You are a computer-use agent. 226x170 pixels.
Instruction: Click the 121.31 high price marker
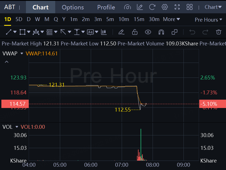click(57, 85)
